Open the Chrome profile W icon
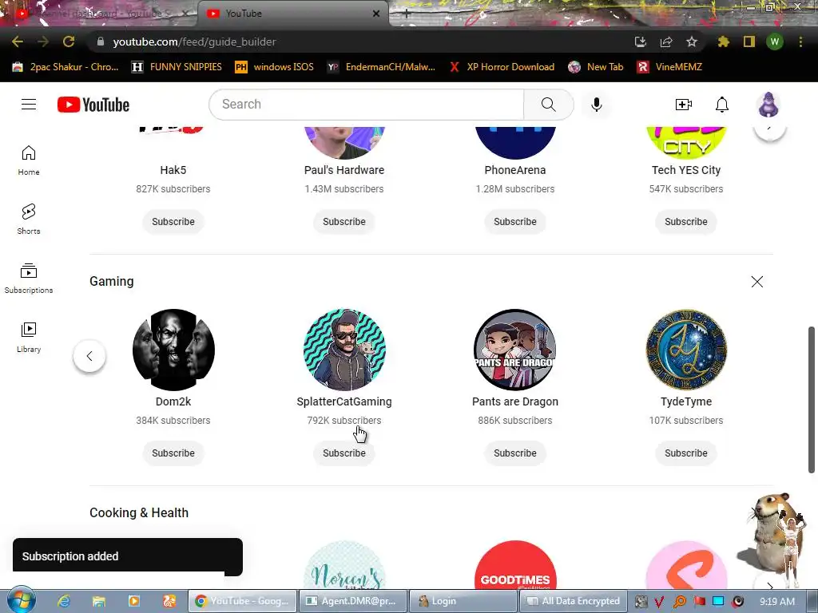The width and height of the screenshot is (818, 613). point(775,42)
